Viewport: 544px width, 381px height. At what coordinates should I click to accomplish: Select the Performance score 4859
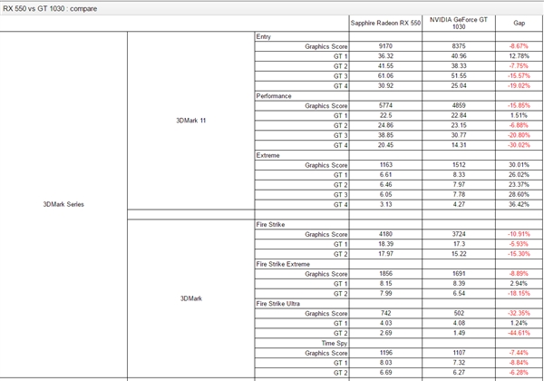459,105
